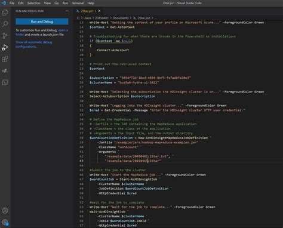Open the Azure activity bar icon

point(5,70)
